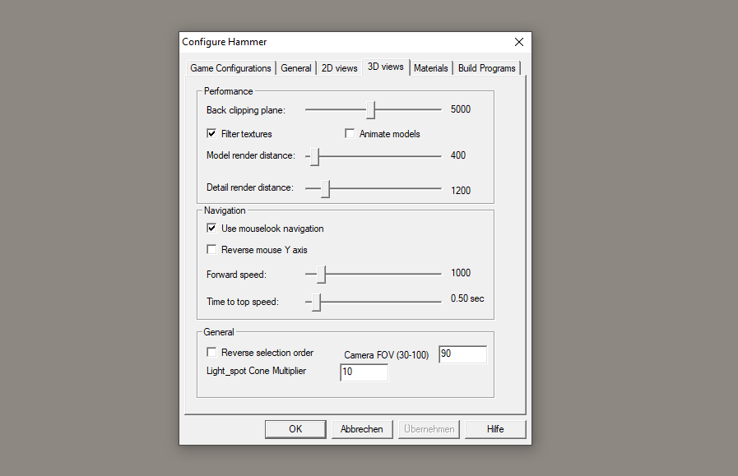The image size is (738, 476).
Task: Close the Configure Hammer dialog
Action: (519, 42)
